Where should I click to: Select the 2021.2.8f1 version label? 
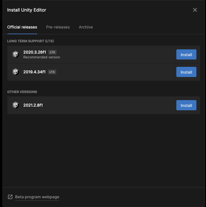pyautogui.click(x=33, y=105)
